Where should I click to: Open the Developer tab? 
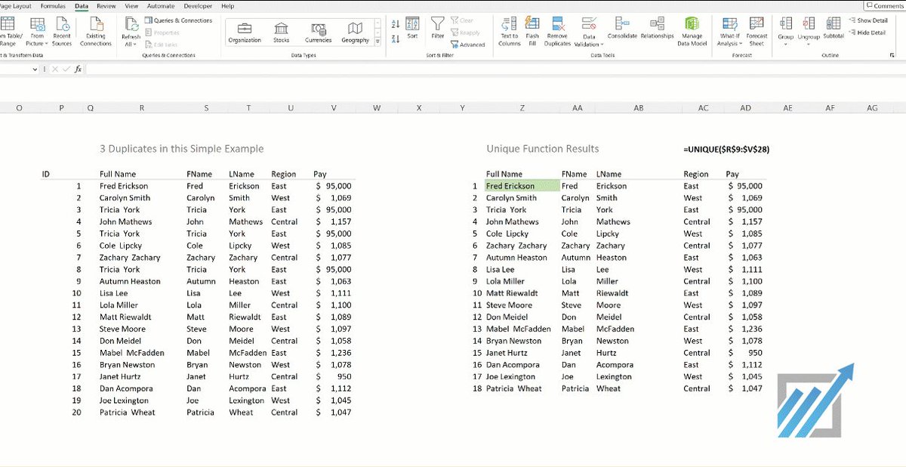click(x=198, y=5)
